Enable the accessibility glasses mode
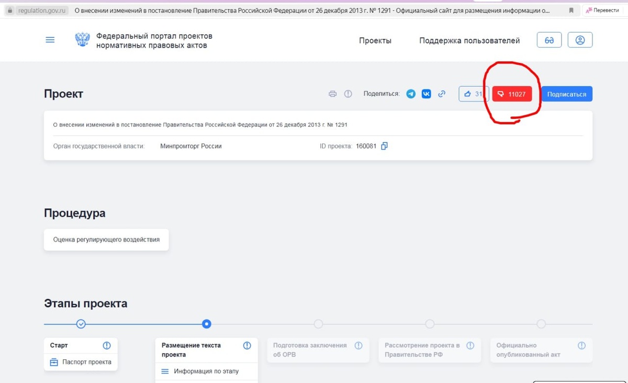The height and width of the screenshot is (383, 628). [549, 40]
